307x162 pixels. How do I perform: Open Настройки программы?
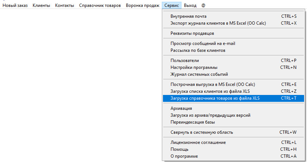pyautogui.click(x=194, y=67)
